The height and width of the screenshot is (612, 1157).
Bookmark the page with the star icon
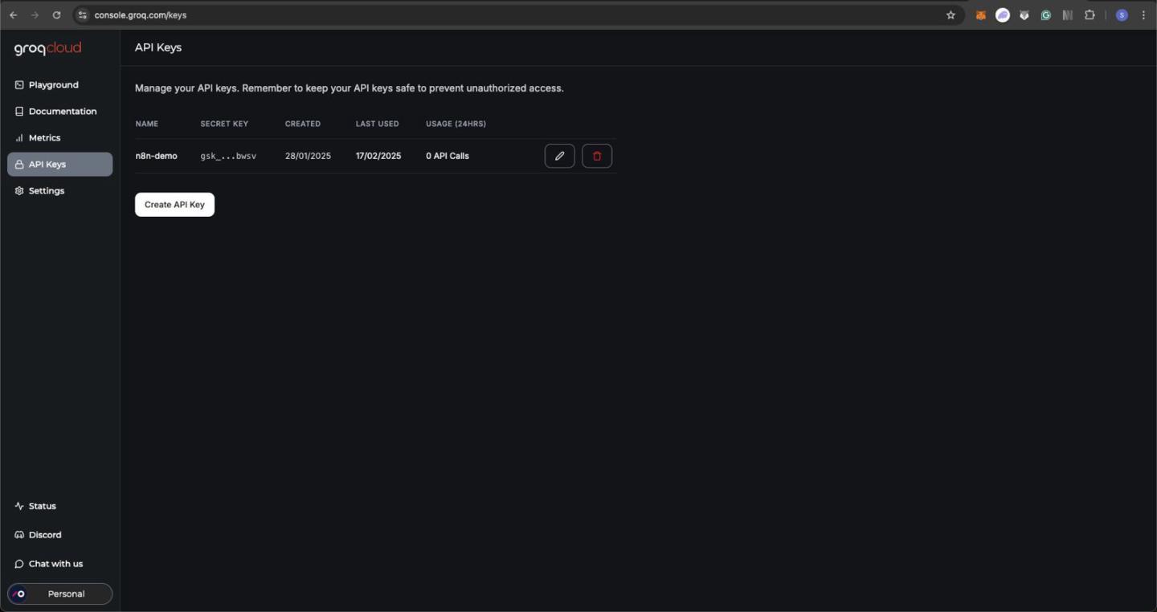point(951,14)
